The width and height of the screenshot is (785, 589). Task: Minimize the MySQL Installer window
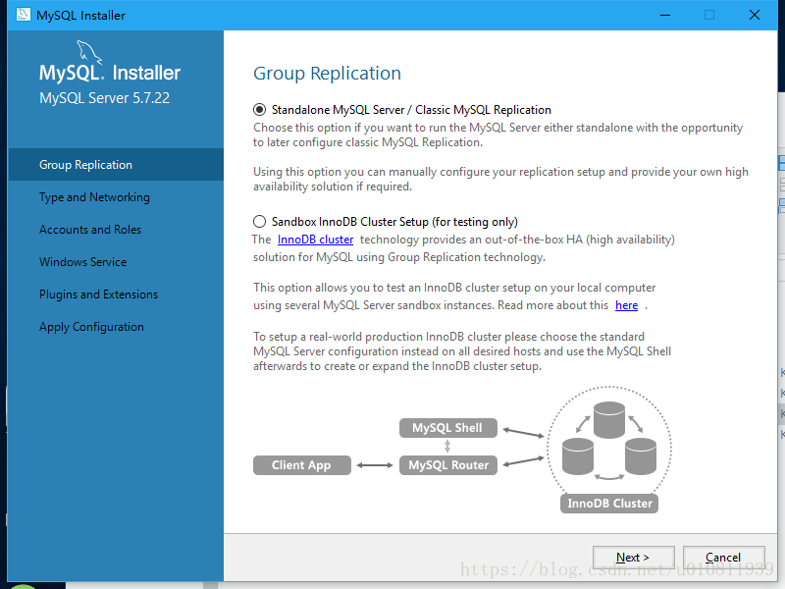[x=665, y=15]
